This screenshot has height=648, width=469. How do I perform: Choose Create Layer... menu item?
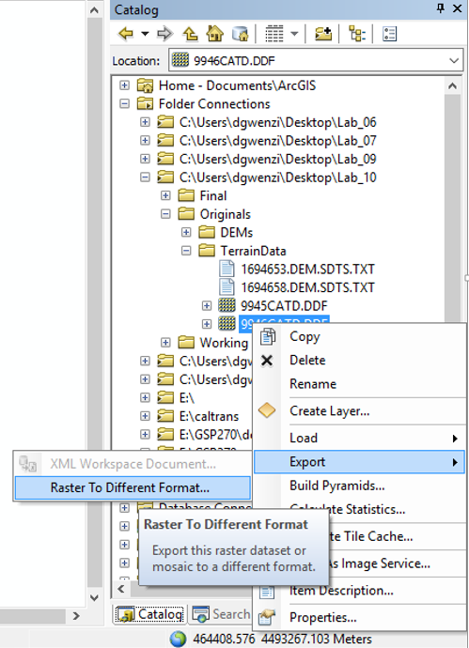coord(329,410)
